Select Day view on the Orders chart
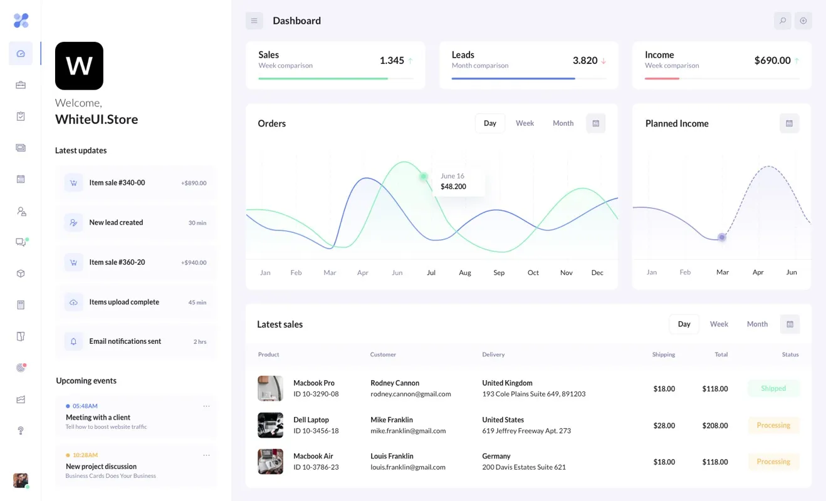 coord(489,123)
